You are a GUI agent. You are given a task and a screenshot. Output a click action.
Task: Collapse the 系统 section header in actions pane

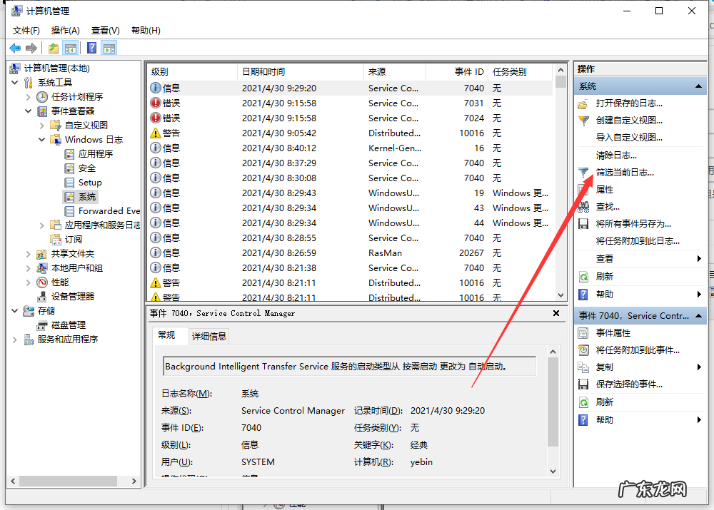699,86
